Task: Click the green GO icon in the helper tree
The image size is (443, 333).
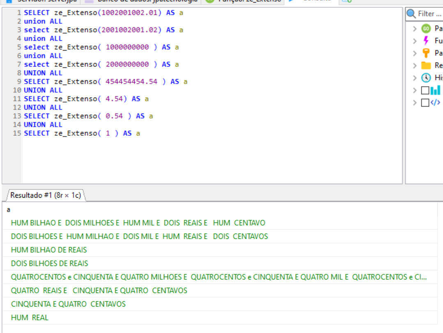Action: 426,29
